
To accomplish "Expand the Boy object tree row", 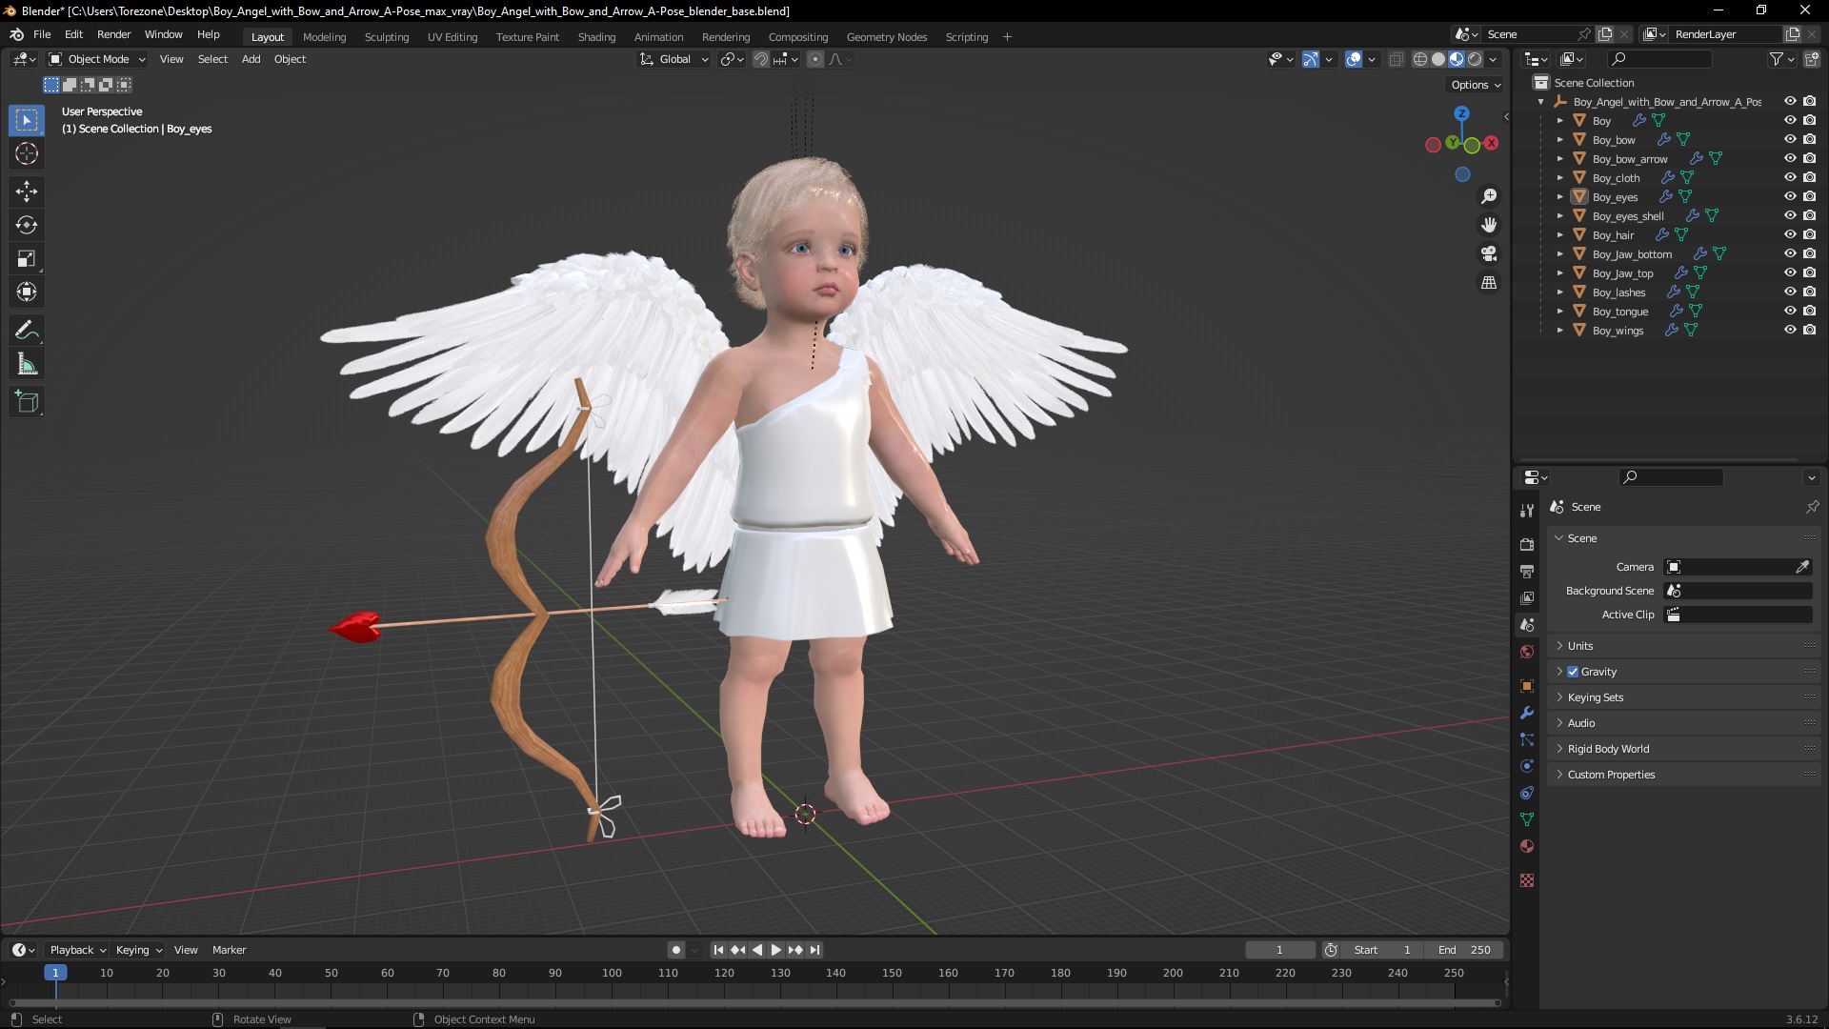I will (x=1559, y=121).
